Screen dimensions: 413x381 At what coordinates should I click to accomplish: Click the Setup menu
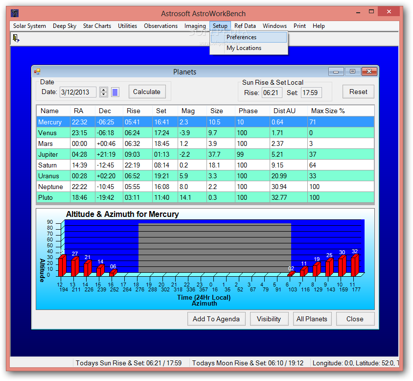(220, 26)
